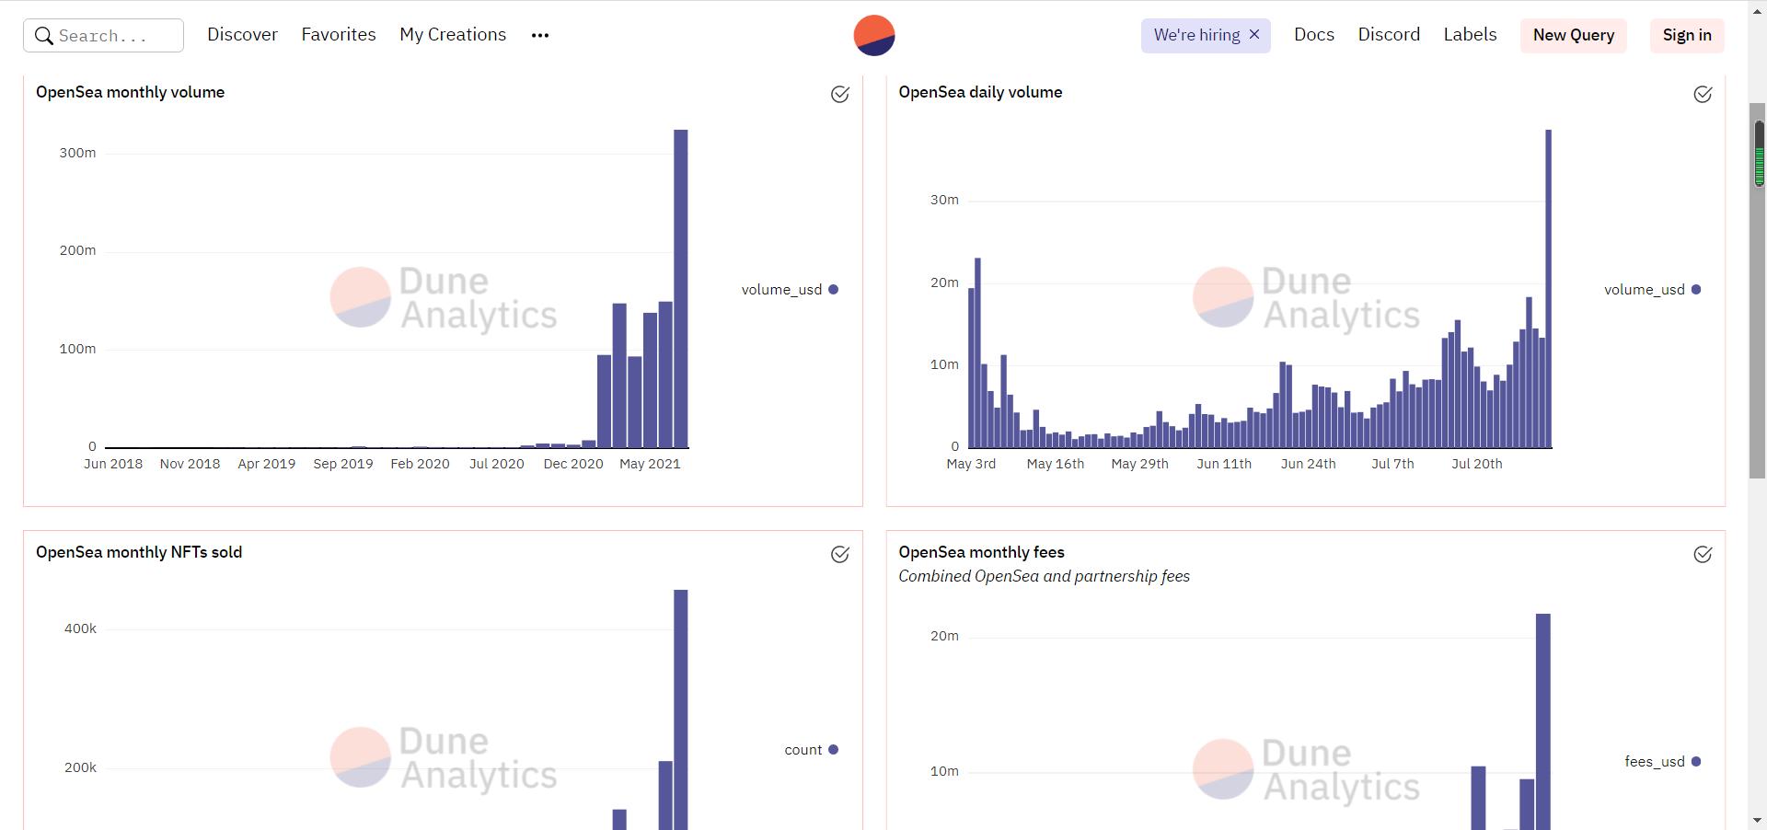Click the 'Combined OpenSea and partnership fees' subtitle
Image resolution: width=1767 pixels, height=830 pixels.
(x=1044, y=576)
